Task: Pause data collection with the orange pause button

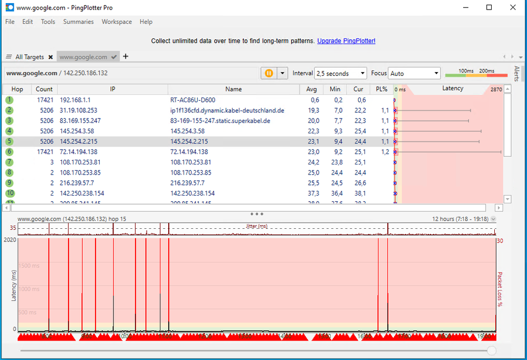Action: coord(270,73)
